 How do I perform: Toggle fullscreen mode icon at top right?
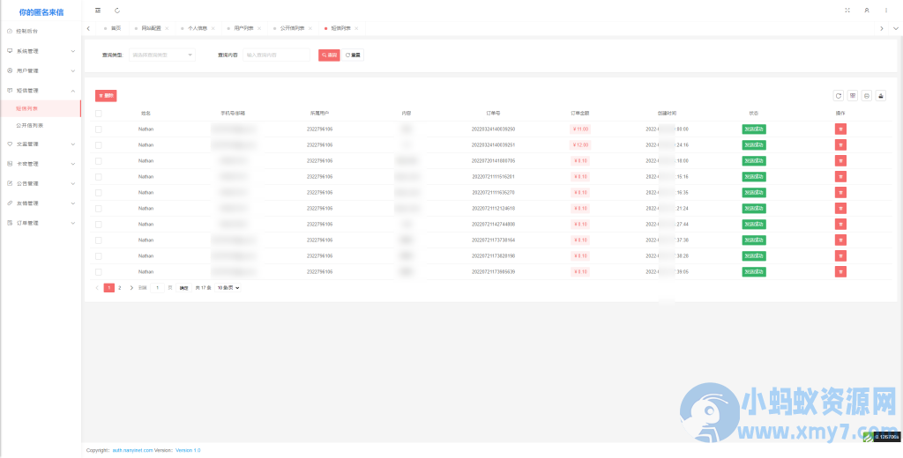847,11
